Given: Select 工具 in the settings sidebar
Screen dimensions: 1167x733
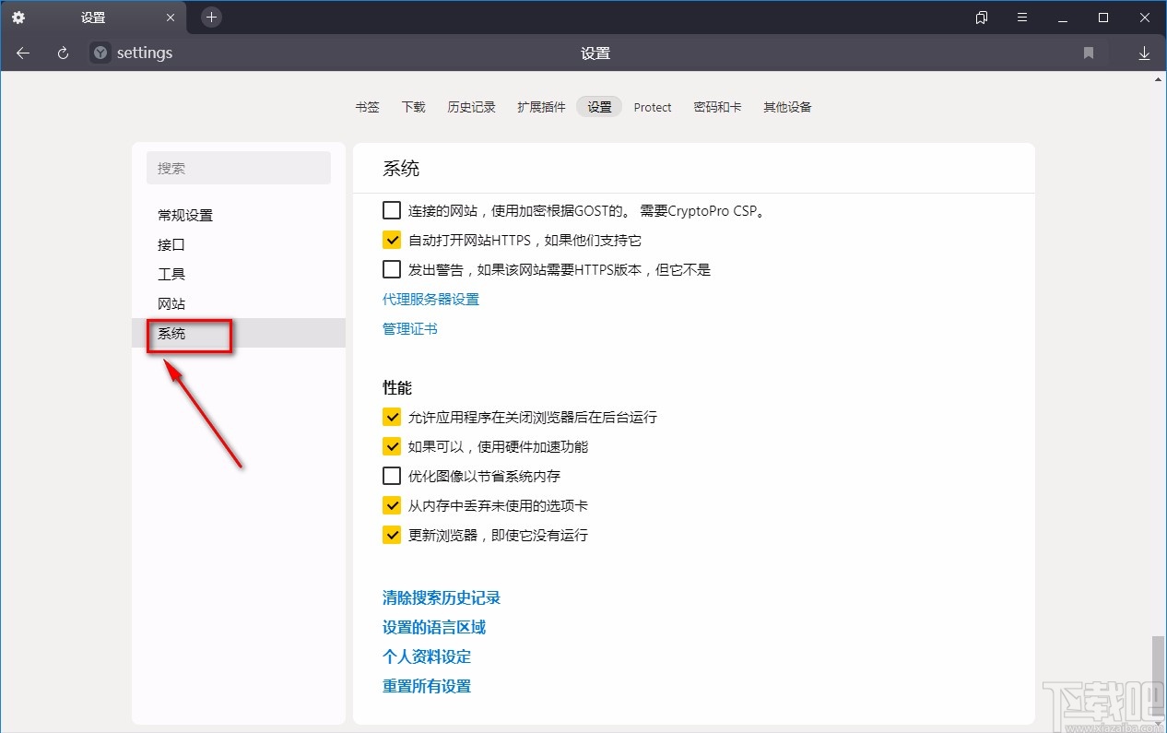Looking at the screenshot, I should pos(171,274).
